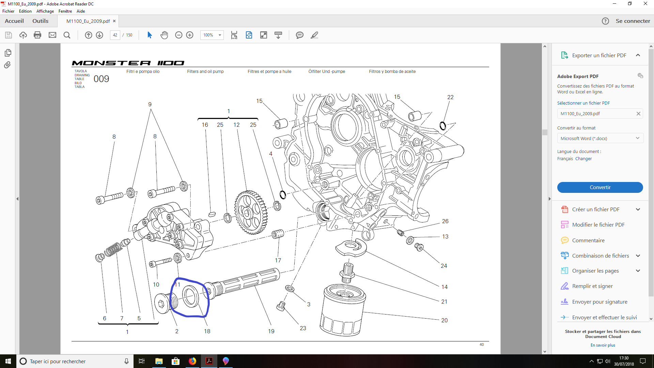
Task: Expand Créer un fichier PDF section
Action: click(x=638, y=210)
